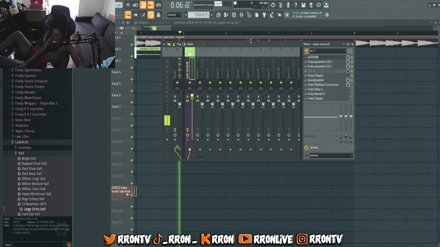Collapse the Hall folder in browser

coord(21,153)
